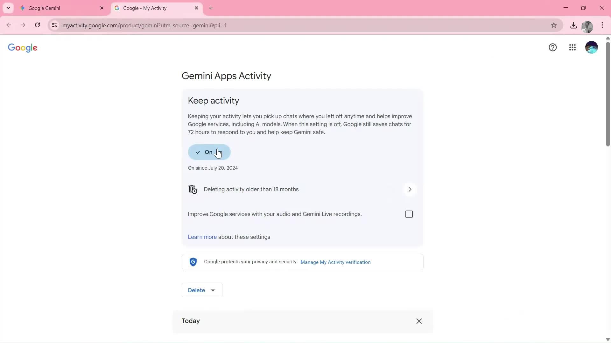Open Manage My Activity verification
The height and width of the screenshot is (343, 611).
[x=335, y=262]
